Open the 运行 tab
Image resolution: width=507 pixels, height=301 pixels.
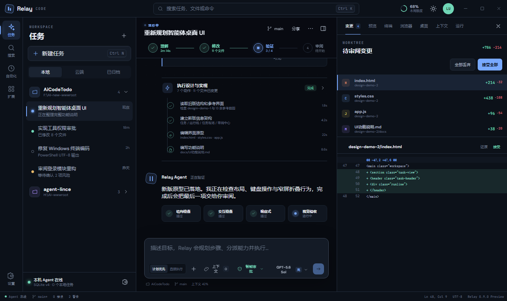click(459, 26)
